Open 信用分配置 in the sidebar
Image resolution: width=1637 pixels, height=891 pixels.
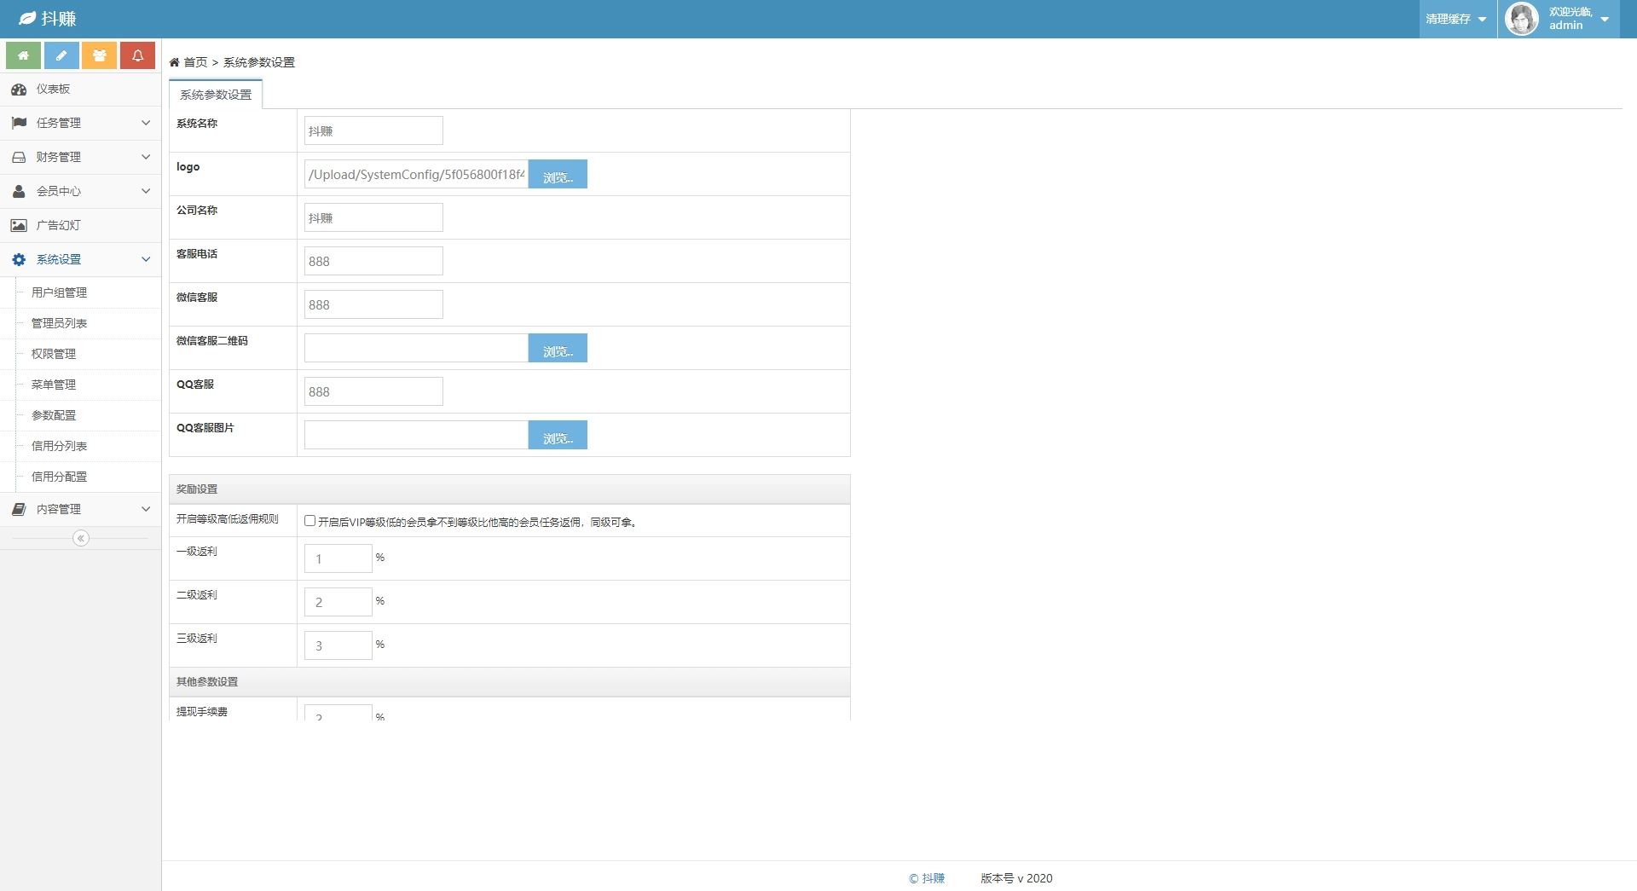click(60, 477)
